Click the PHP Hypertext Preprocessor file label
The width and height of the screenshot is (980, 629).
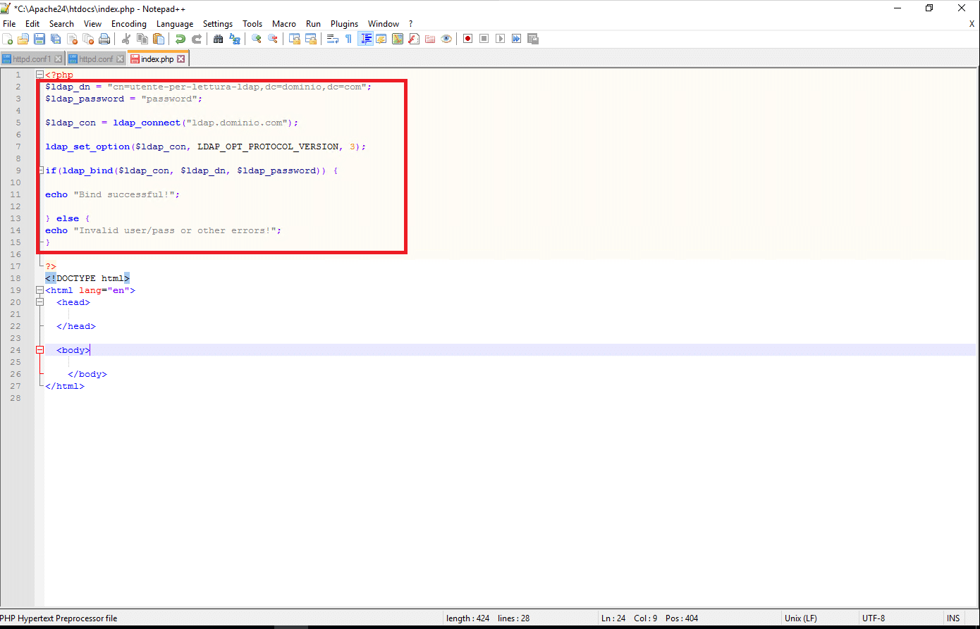pos(59,618)
